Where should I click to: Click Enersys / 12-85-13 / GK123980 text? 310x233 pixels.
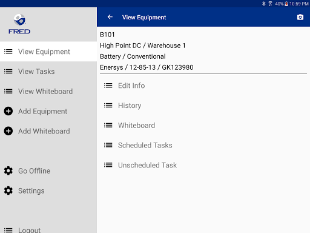tap(147, 67)
